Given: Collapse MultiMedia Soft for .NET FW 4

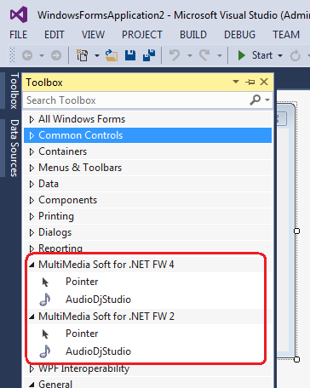Looking at the screenshot, I should [32, 265].
